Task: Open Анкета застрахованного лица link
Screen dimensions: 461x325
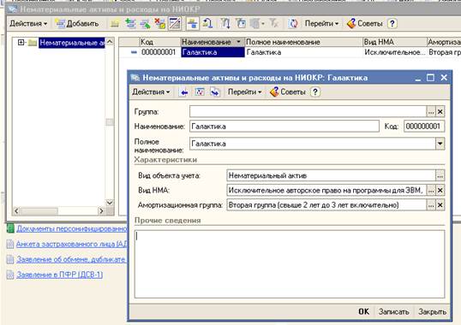Action: click(x=71, y=244)
